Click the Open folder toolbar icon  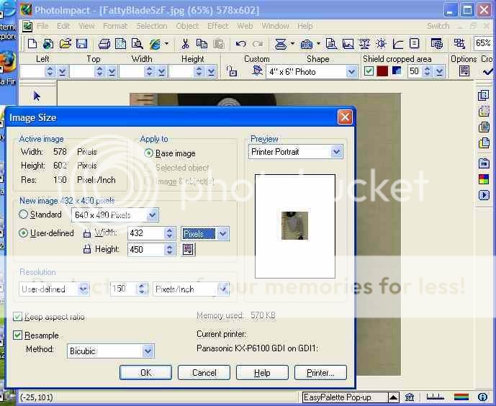tap(66, 44)
